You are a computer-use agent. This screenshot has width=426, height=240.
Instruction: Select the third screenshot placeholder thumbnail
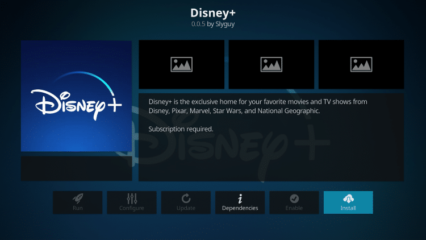point(361,64)
